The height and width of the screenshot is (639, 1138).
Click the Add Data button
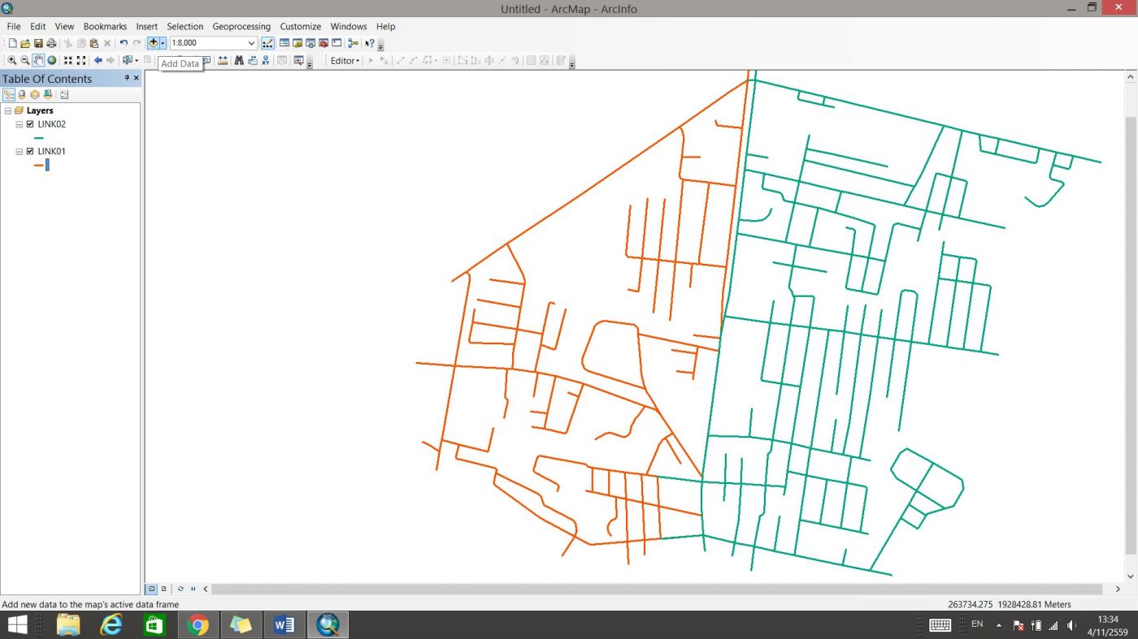(153, 43)
